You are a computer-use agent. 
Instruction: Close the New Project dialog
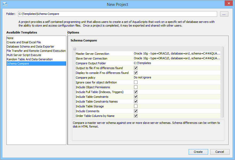pos(228,4)
